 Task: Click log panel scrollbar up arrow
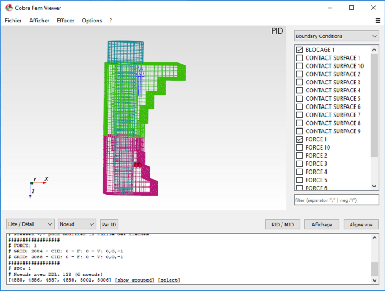(x=374, y=238)
